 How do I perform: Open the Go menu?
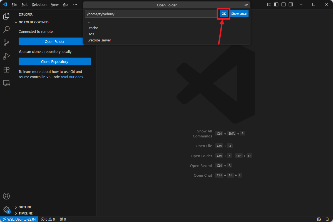[x=65, y=4]
